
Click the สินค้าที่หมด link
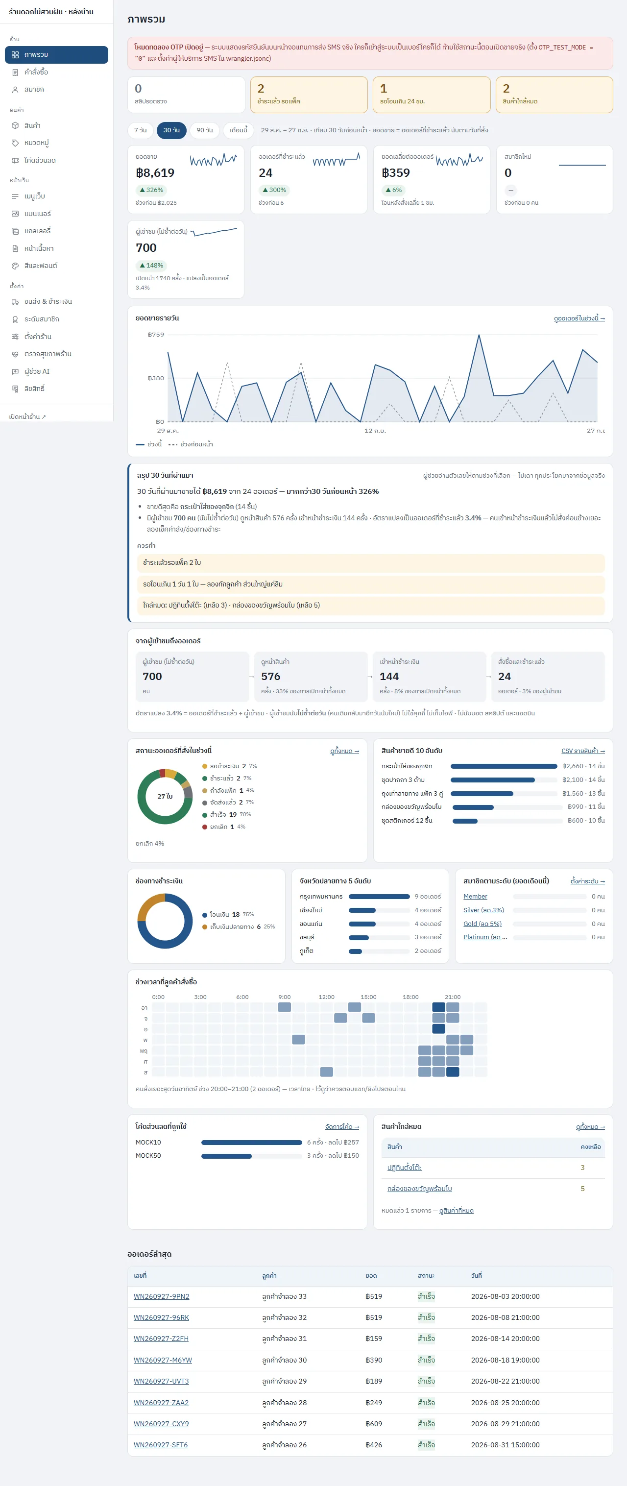pyautogui.click(x=456, y=1211)
